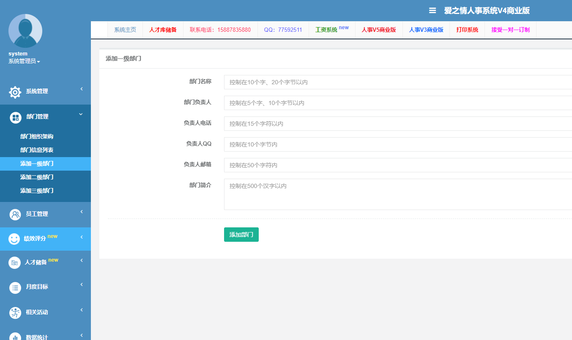
Task: Click the related activities runner icon
Action: 15,313
